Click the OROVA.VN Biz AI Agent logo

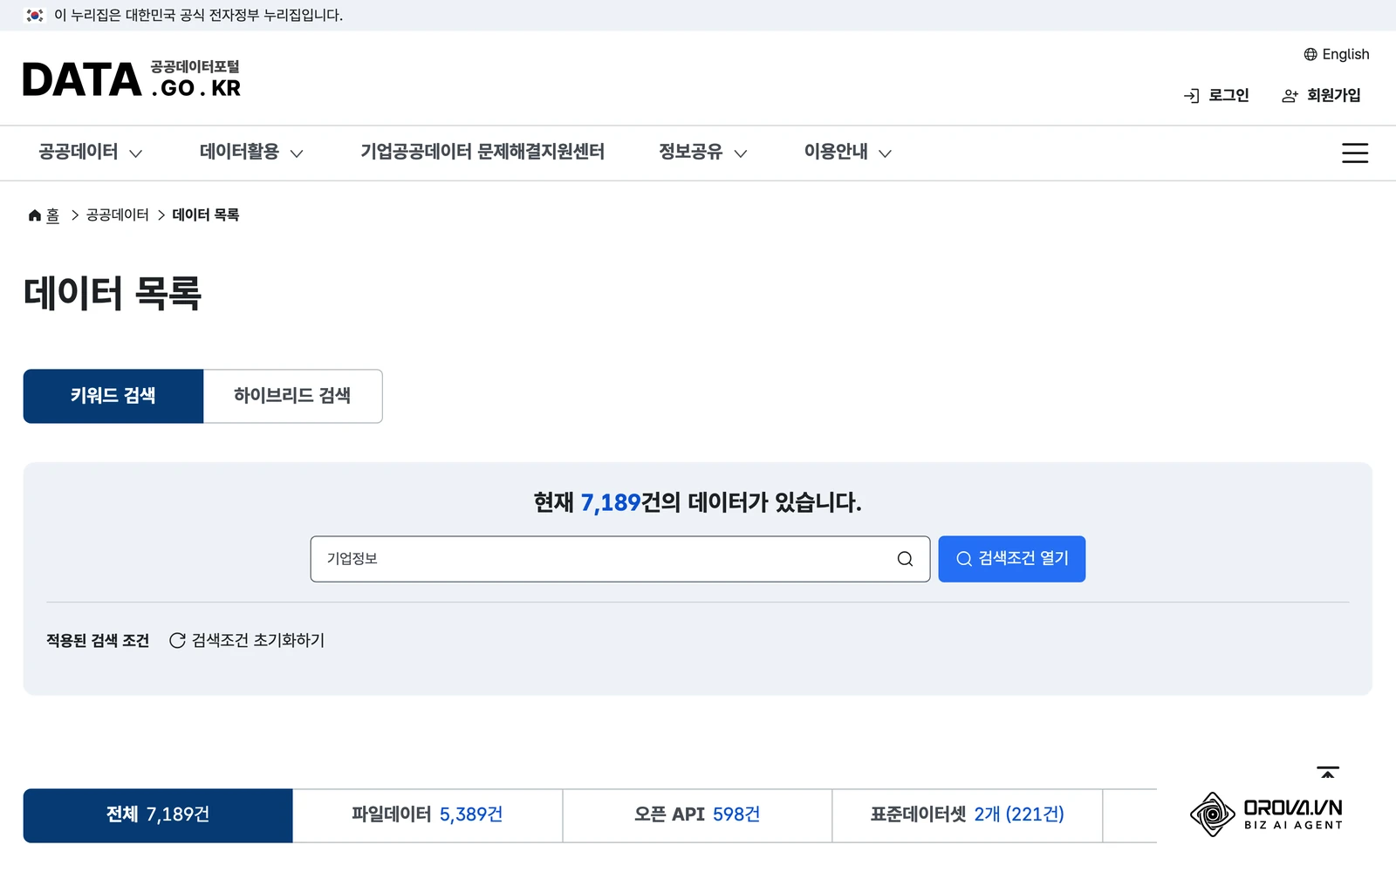click(x=1266, y=814)
